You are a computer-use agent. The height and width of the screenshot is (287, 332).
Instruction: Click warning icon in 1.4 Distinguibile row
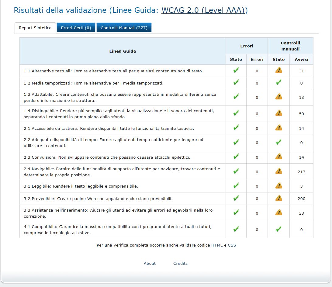click(278, 113)
